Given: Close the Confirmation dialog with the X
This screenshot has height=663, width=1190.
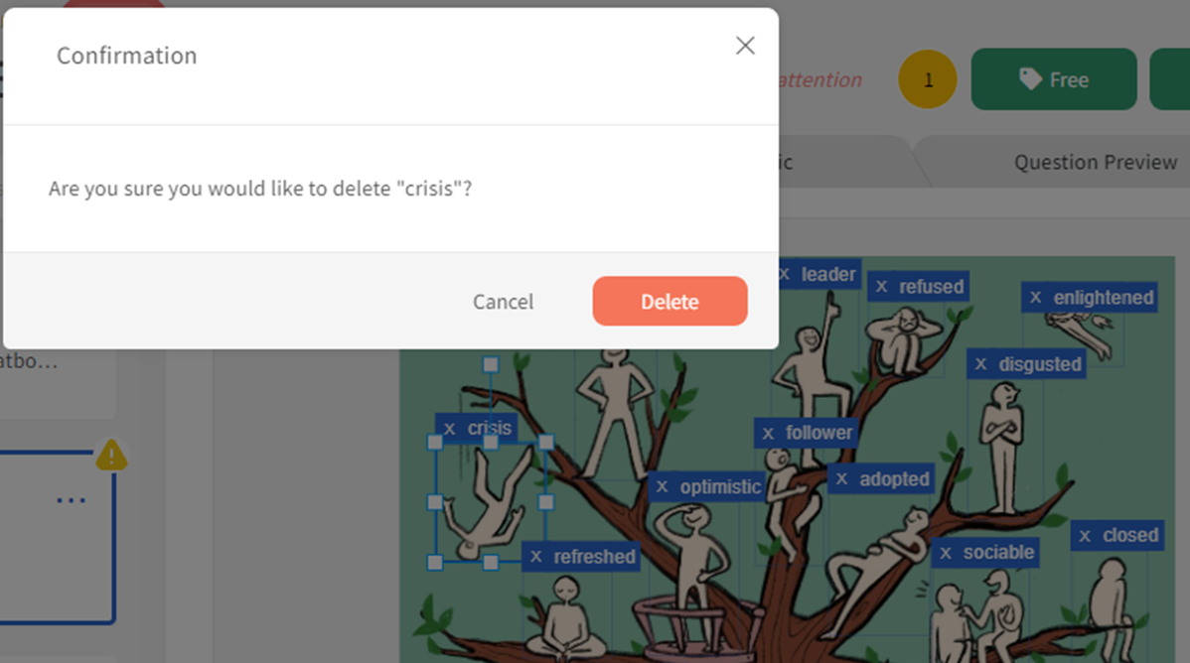Looking at the screenshot, I should coord(745,46).
